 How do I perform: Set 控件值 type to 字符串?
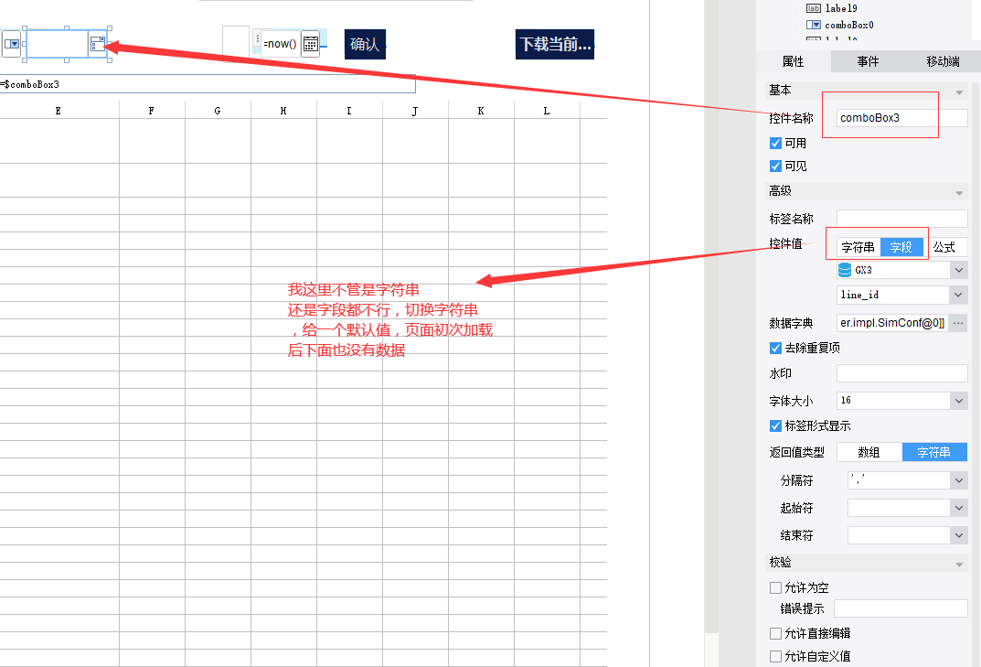(x=858, y=247)
